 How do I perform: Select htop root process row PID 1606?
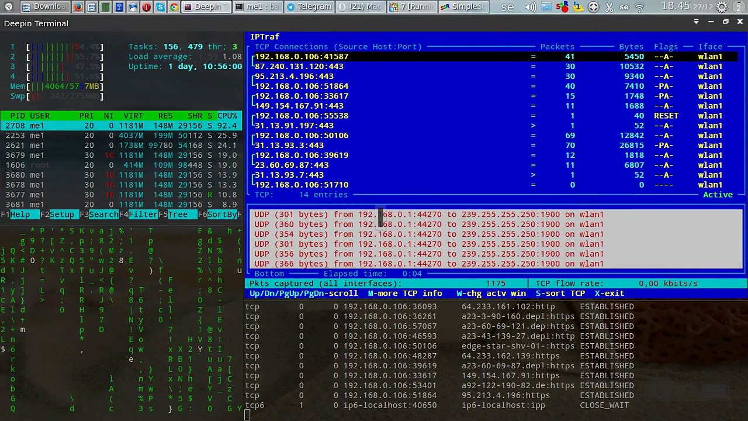(x=122, y=165)
